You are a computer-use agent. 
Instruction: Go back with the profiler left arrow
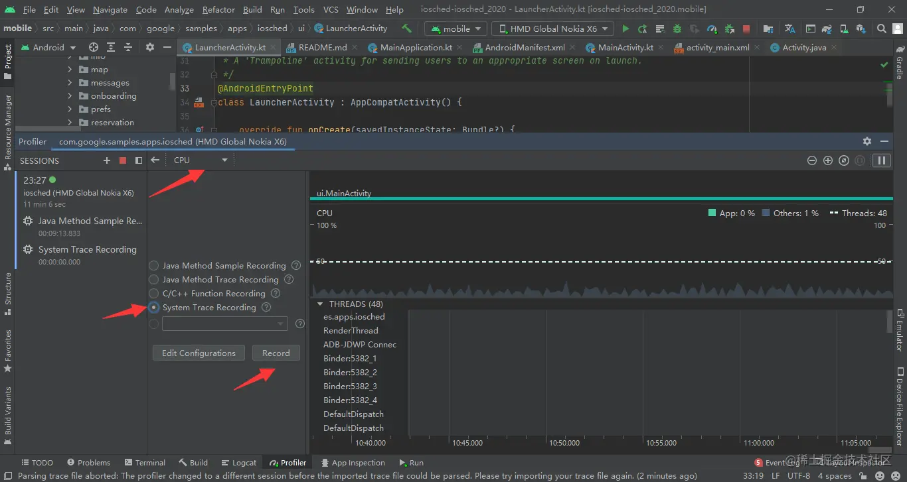155,160
